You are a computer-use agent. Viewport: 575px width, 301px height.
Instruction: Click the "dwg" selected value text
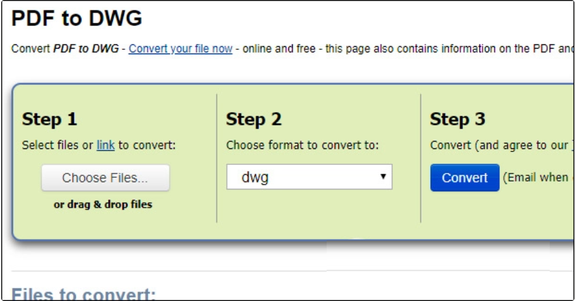pos(255,178)
